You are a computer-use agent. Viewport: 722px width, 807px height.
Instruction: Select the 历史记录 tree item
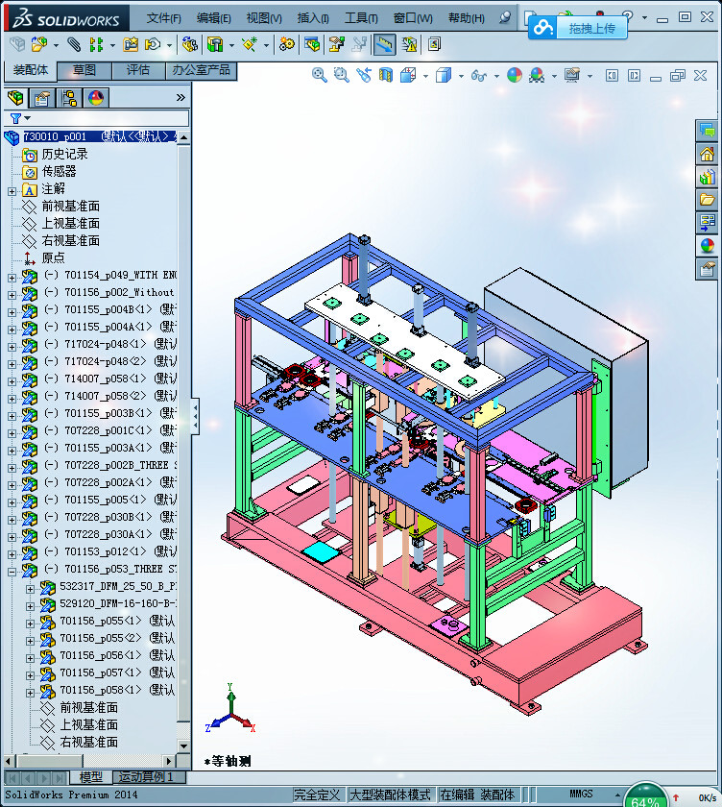click(64, 154)
